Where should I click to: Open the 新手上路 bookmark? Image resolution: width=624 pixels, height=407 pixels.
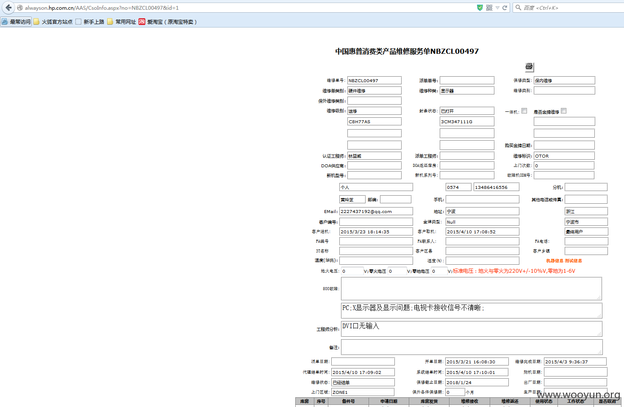90,22
